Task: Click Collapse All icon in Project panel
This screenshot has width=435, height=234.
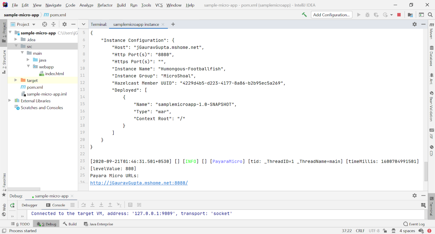Action: point(54,24)
